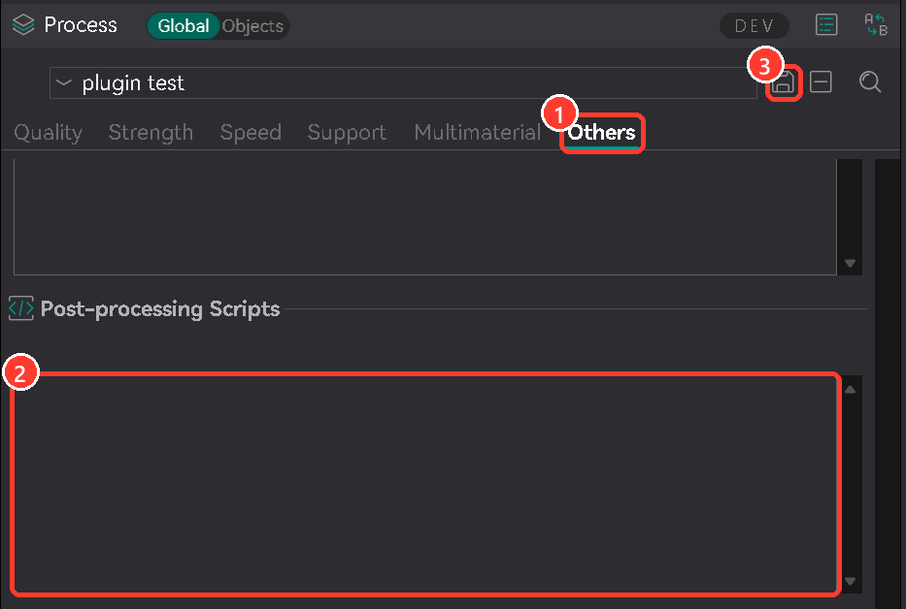This screenshot has width=906, height=609.
Task: Switch to Objects mode
Action: tap(252, 26)
